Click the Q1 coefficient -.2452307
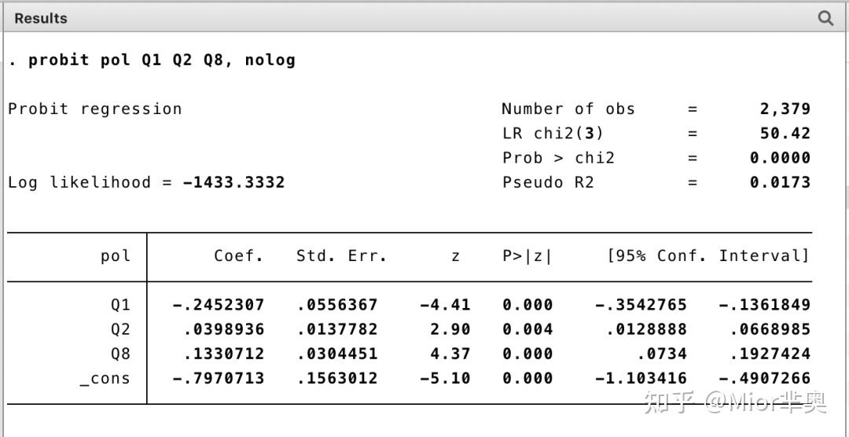Image resolution: width=849 pixels, height=437 pixels. pyautogui.click(x=219, y=305)
